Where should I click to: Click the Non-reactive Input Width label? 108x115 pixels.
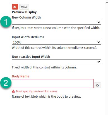pyautogui.click(x=31, y=57)
